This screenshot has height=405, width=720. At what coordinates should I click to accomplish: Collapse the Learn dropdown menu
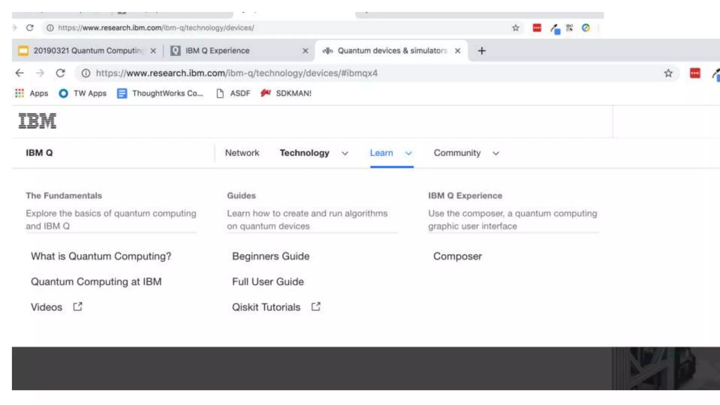coord(408,153)
